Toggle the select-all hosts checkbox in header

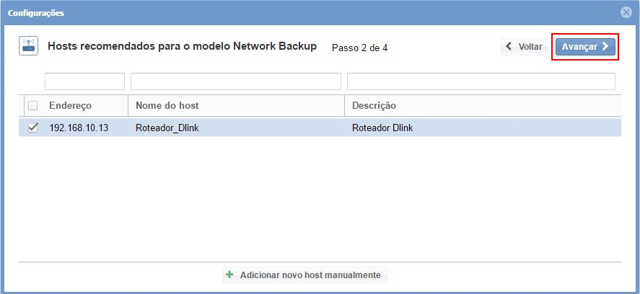pos(32,106)
